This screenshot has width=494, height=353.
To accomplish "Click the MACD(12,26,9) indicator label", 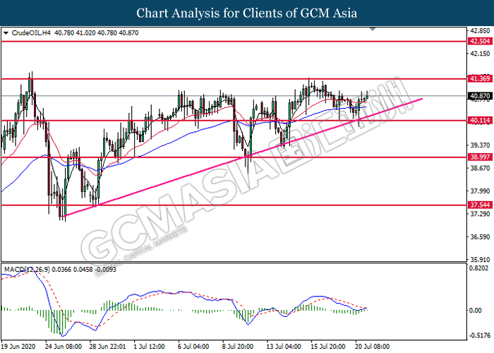I will (x=27, y=270).
